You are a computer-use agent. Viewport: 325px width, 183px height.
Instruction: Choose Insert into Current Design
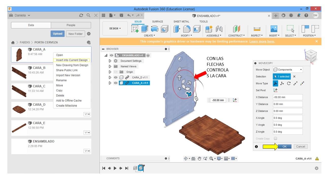[x=72, y=60]
